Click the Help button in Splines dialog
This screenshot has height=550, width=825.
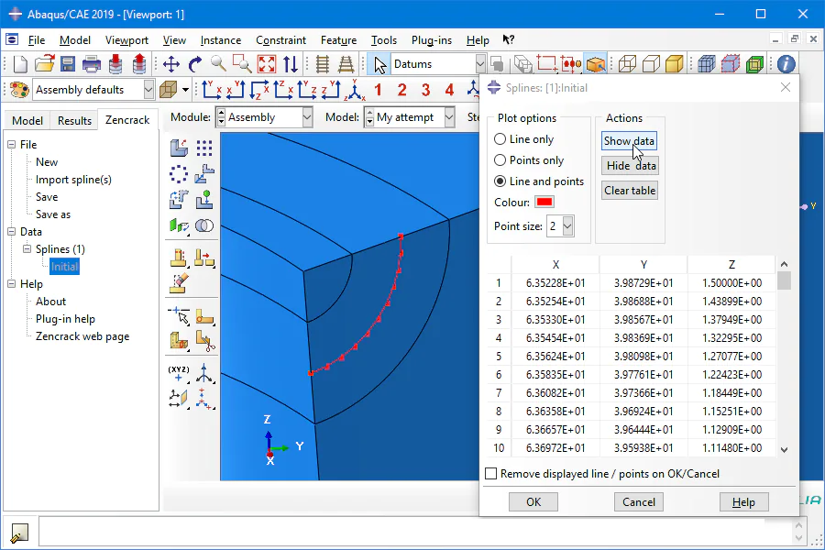click(x=744, y=502)
